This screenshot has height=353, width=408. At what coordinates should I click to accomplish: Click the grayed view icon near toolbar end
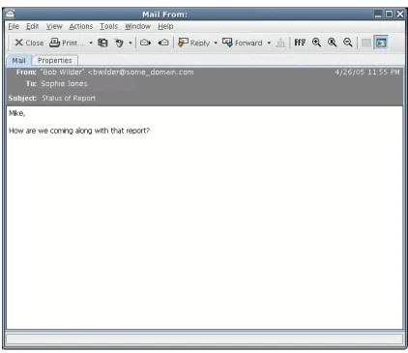[366, 43]
